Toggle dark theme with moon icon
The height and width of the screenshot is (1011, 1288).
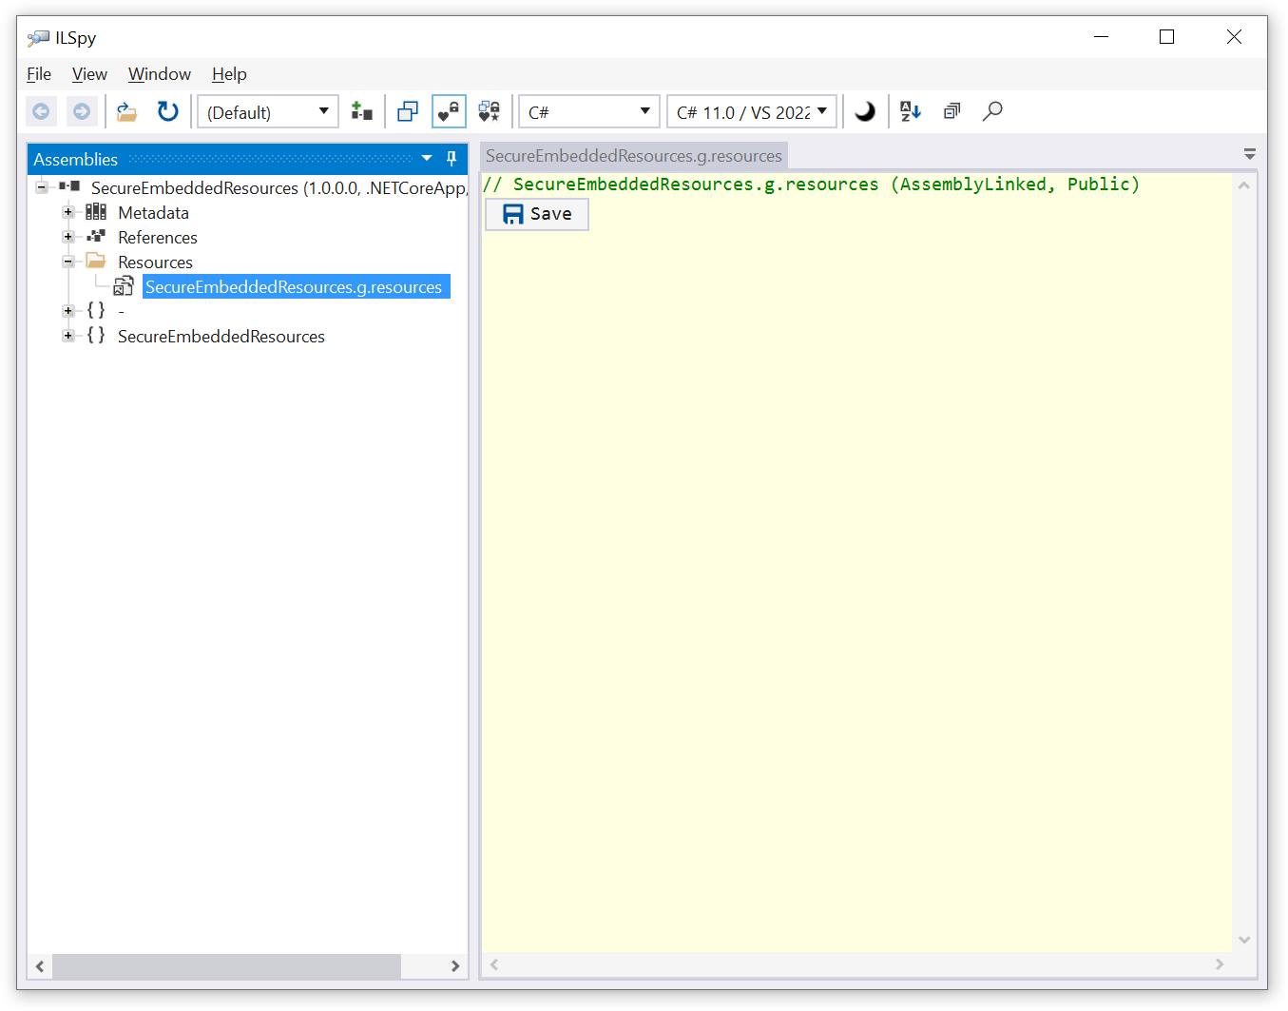pos(865,111)
